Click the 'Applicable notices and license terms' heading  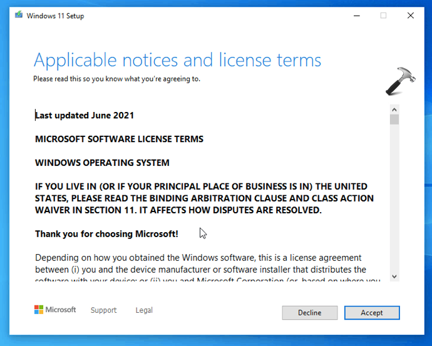[x=177, y=60]
